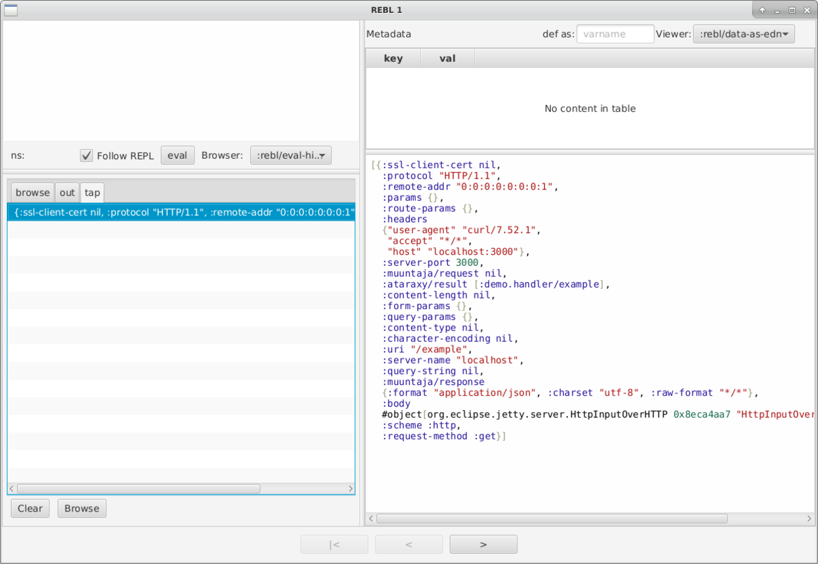Click the forward navigation arrow
Screen dimensions: 818x564
[483, 544]
